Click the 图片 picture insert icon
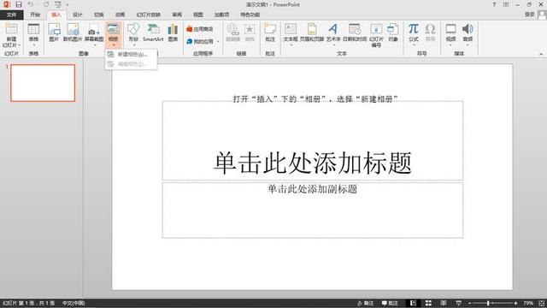Viewport: 547px width, 308px height. pyautogui.click(x=54, y=33)
